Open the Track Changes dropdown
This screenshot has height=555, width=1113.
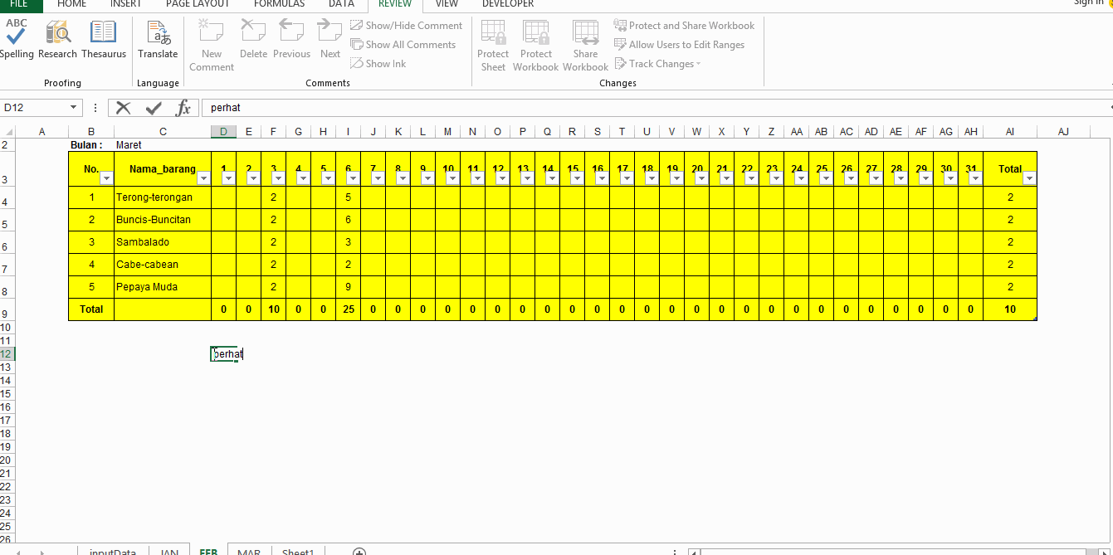657,63
